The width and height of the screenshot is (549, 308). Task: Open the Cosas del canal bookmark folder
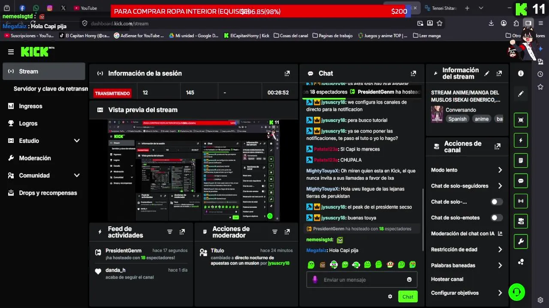click(x=290, y=36)
